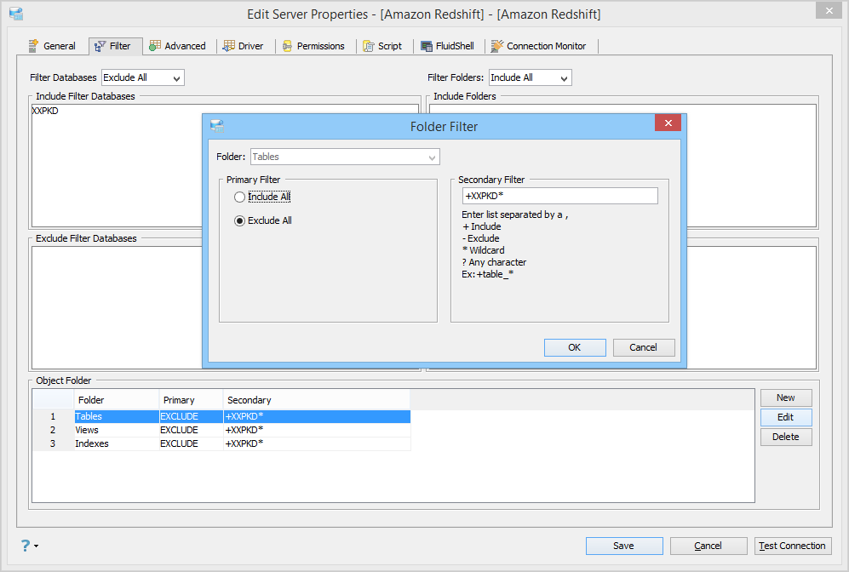Open the Filter Folders dropdown
Viewport: 849px width, 572px height.
pyautogui.click(x=564, y=78)
